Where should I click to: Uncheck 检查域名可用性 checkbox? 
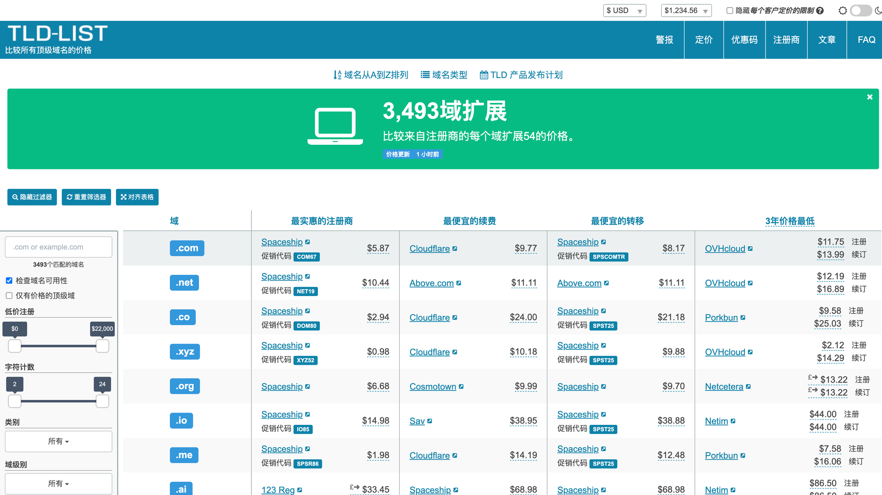(x=9, y=281)
